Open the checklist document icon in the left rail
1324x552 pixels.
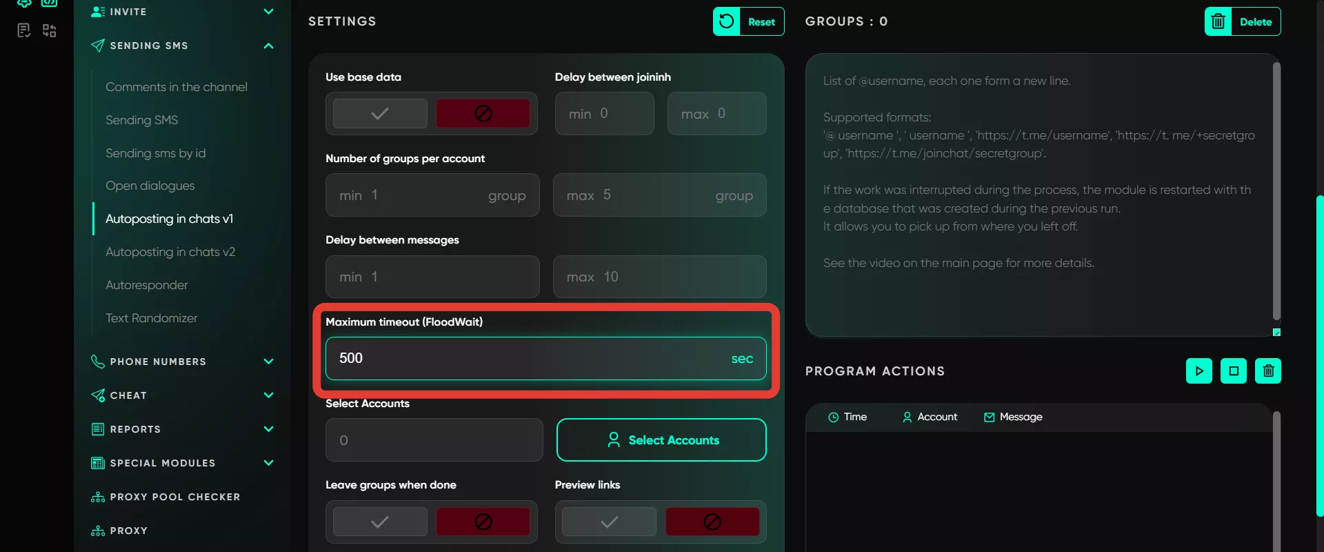click(x=24, y=30)
